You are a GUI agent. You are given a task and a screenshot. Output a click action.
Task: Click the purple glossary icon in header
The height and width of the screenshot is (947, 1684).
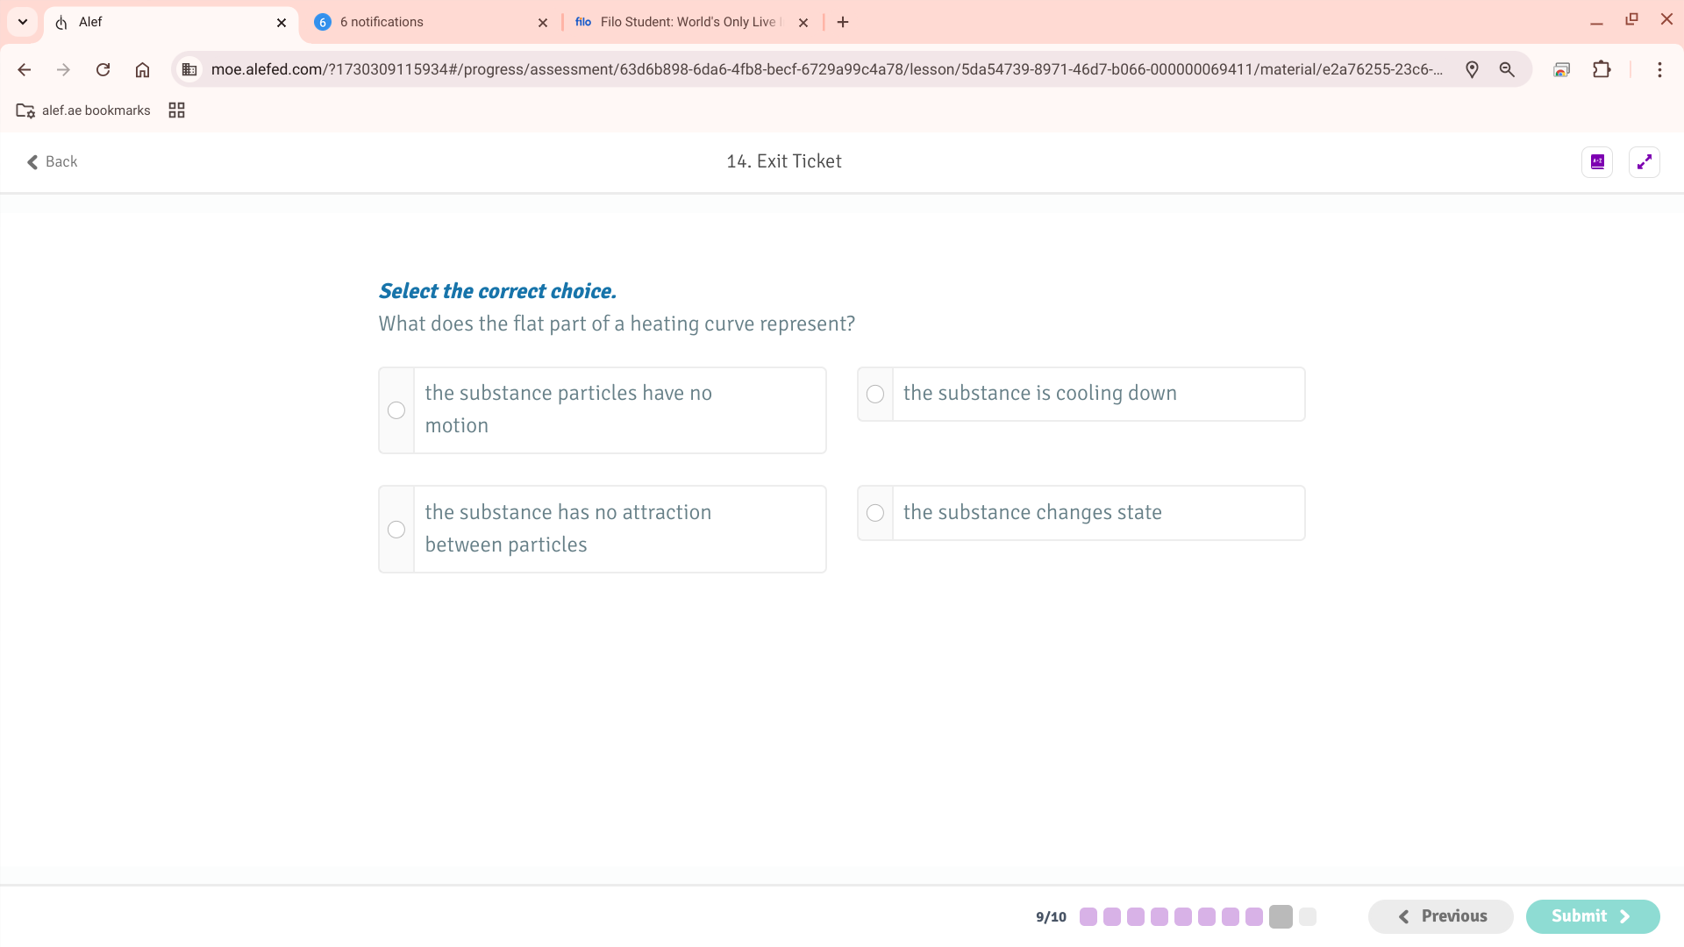coord(1597,162)
